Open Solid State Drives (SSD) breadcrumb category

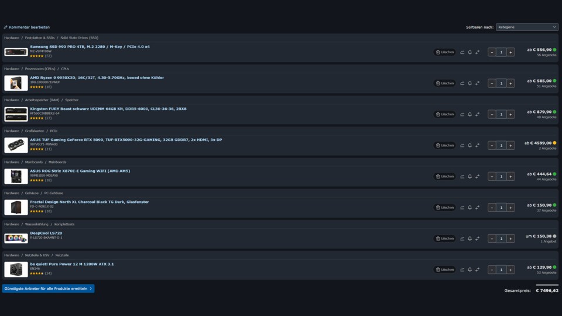click(x=79, y=37)
